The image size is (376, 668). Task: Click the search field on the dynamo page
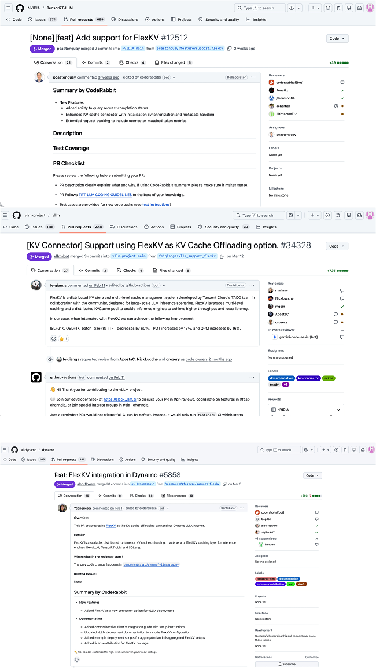click(279, 450)
